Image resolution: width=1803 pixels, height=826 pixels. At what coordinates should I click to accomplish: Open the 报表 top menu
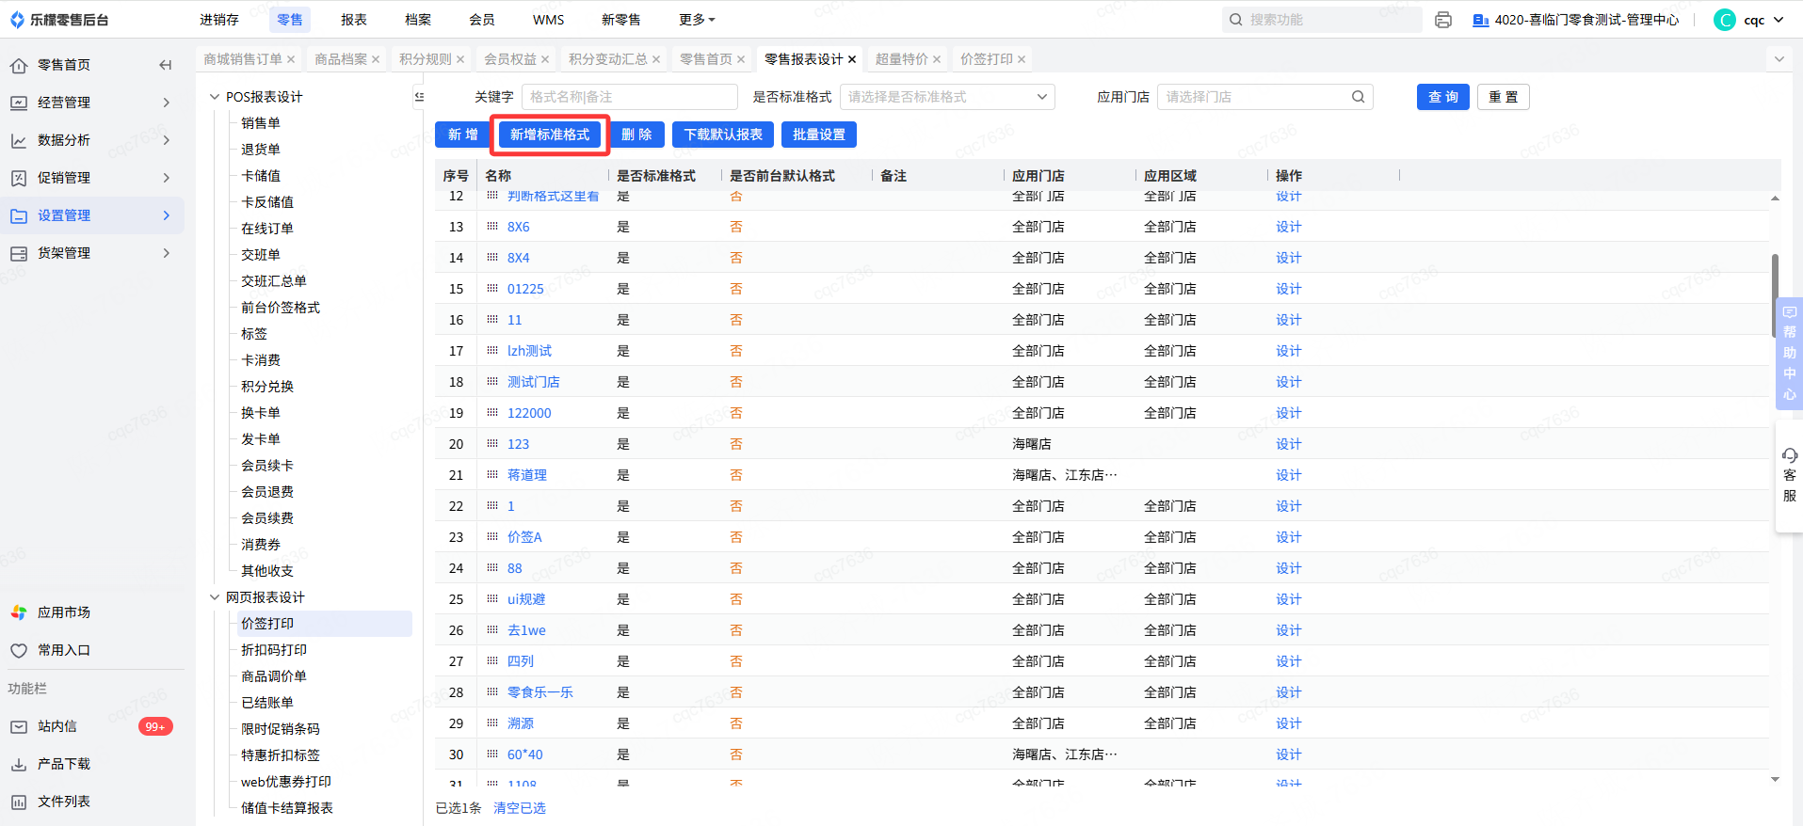coord(354,20)
